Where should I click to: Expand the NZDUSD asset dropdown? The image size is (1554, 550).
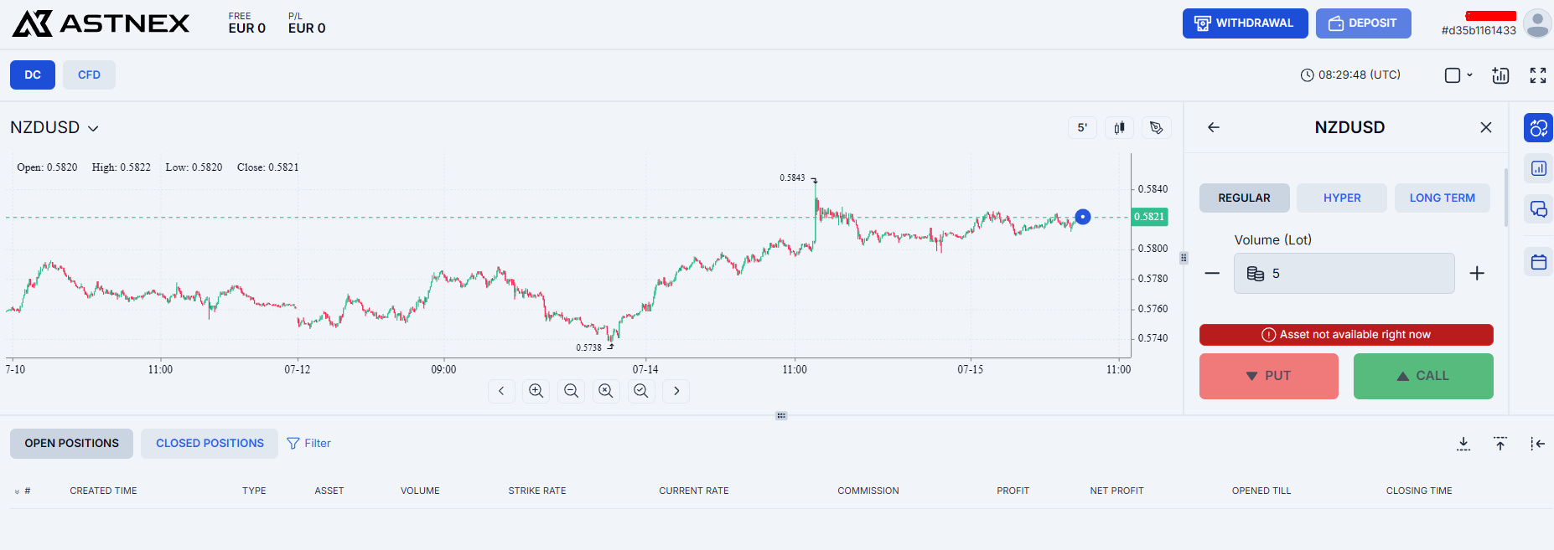pos(54,127)
